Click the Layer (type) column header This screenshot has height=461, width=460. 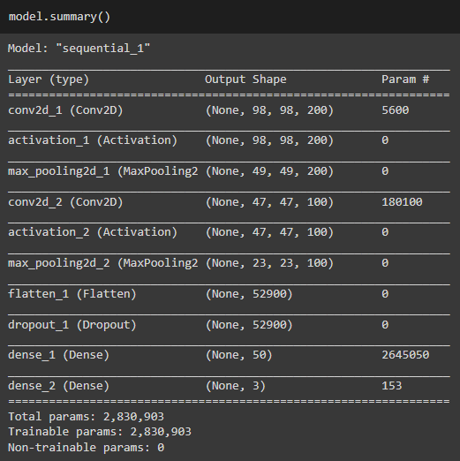coord(49,79)
